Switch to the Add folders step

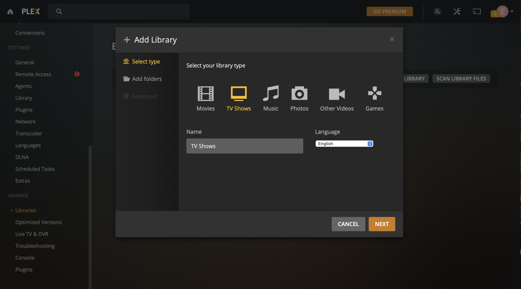(x=147, y=79)
